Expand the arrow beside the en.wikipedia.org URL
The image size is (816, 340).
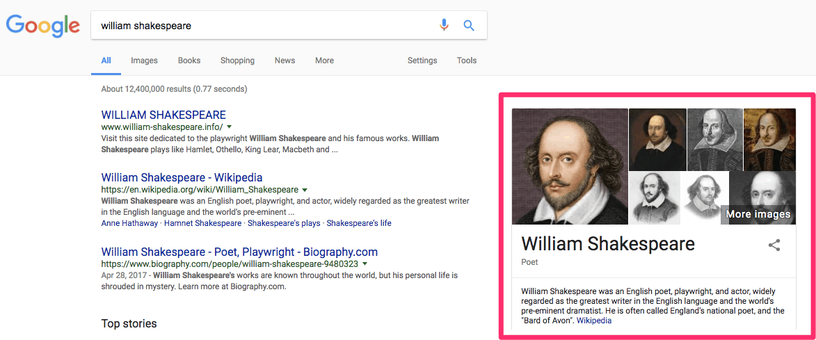(305, 190)
